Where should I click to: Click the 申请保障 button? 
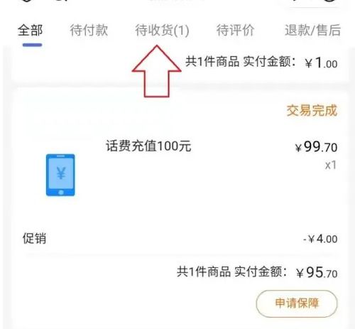297,303
